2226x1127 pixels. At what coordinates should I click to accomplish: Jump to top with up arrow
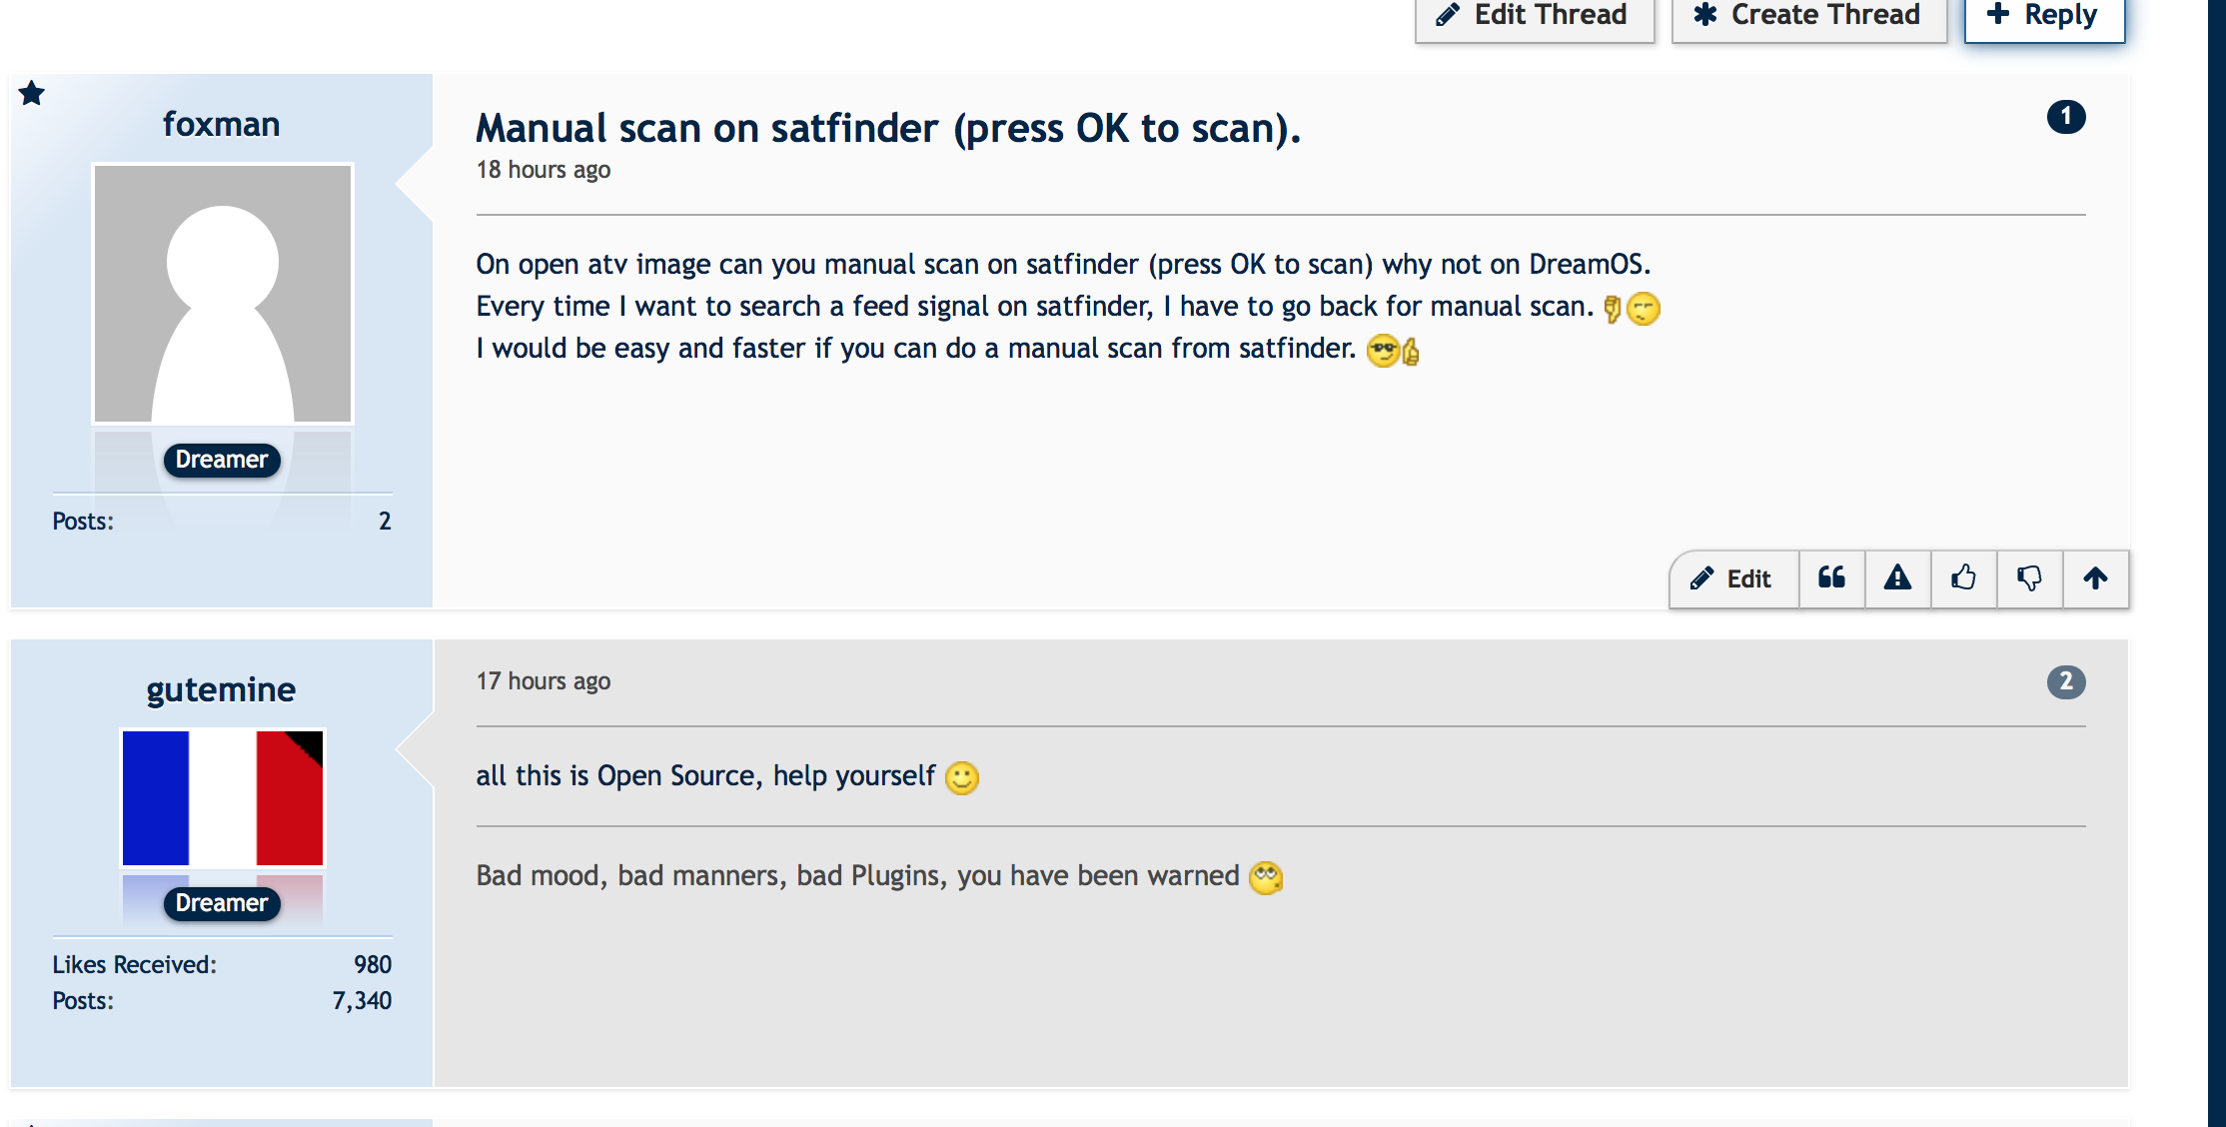coord(2095,578)
